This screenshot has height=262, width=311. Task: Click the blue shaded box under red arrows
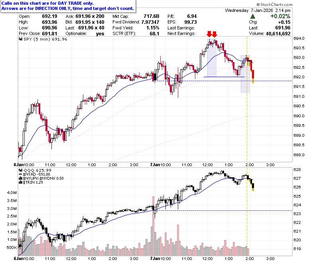pyautogui.click(x=212, y=58)
